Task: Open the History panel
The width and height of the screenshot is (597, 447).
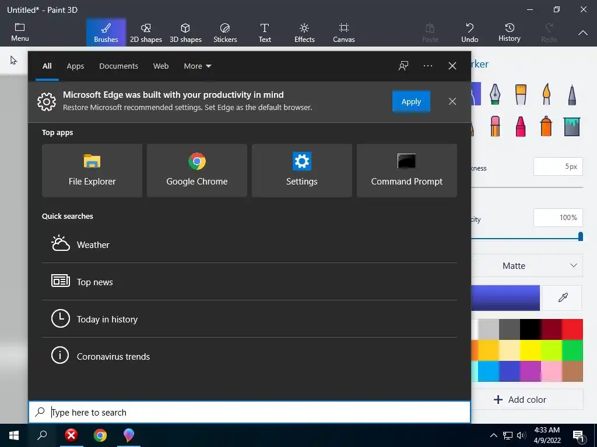Action: tap(510, 33)
